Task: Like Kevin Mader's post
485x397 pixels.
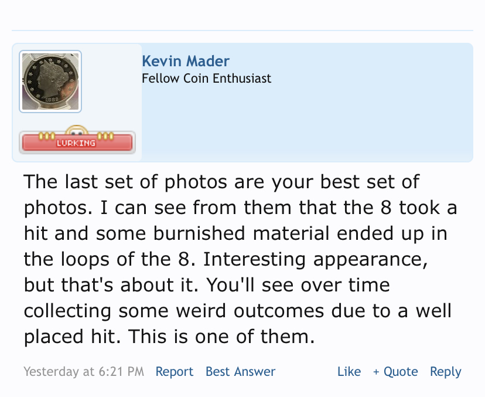Action: coord(349,371)
